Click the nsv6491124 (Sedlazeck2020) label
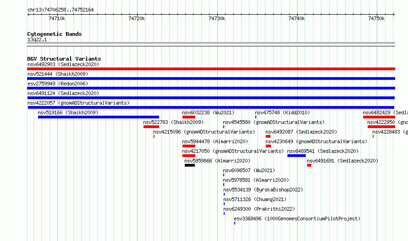Viewport: 408px width, 241px height. (x=63, y=93)
